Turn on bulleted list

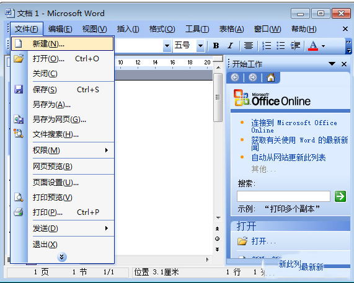point(281,46)
